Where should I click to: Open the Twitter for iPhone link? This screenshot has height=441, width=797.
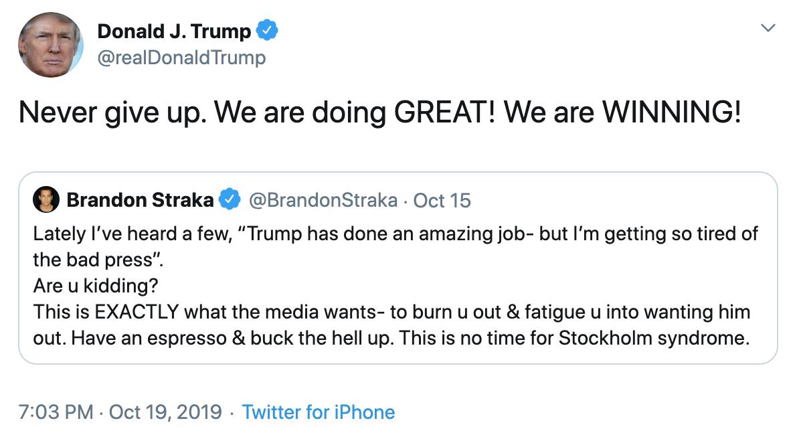(x=319, y=412)
